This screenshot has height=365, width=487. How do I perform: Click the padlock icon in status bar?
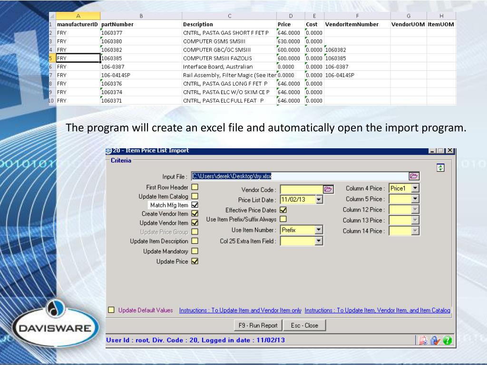pyautogui.click(x=435, y=340)
